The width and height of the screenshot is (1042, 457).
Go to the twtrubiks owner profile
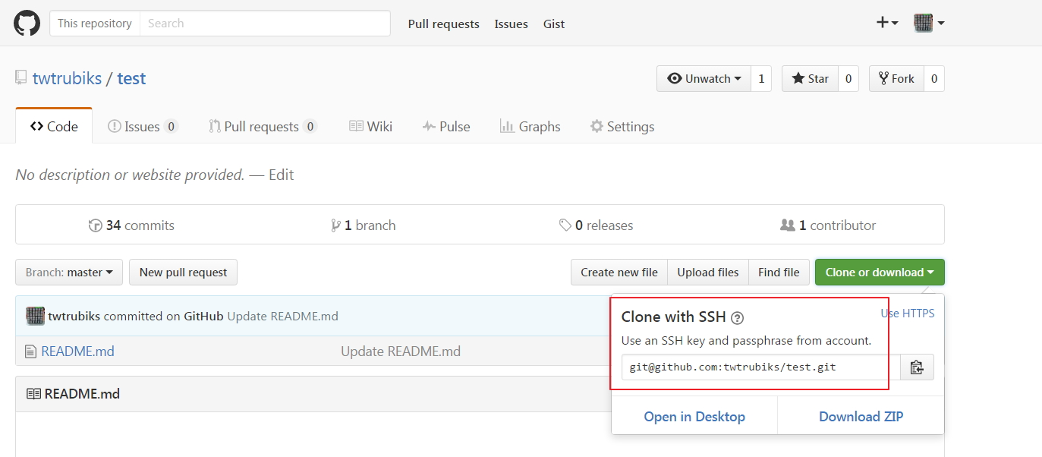67,78
